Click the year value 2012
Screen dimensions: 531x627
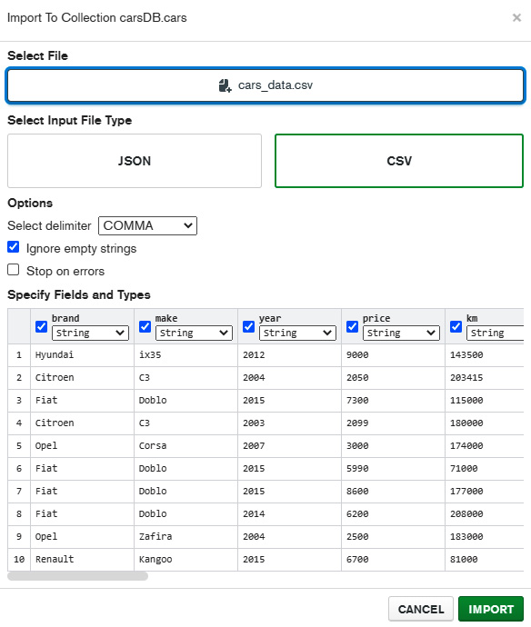[254, 354]
